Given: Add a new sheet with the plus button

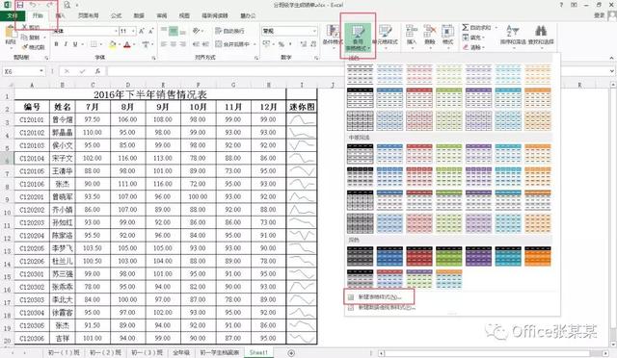Looking at the screenshot, I should tap(291, 353).
